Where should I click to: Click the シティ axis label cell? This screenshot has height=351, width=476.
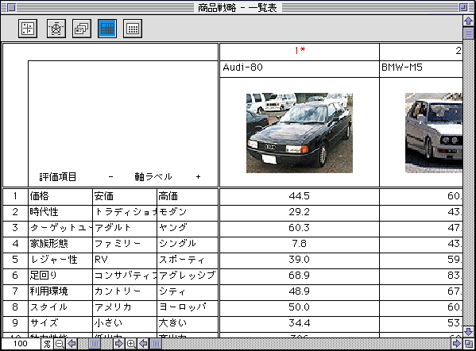(188, 291)
